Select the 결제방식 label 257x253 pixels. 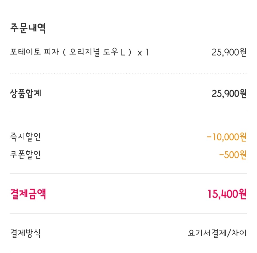[25, 233]
